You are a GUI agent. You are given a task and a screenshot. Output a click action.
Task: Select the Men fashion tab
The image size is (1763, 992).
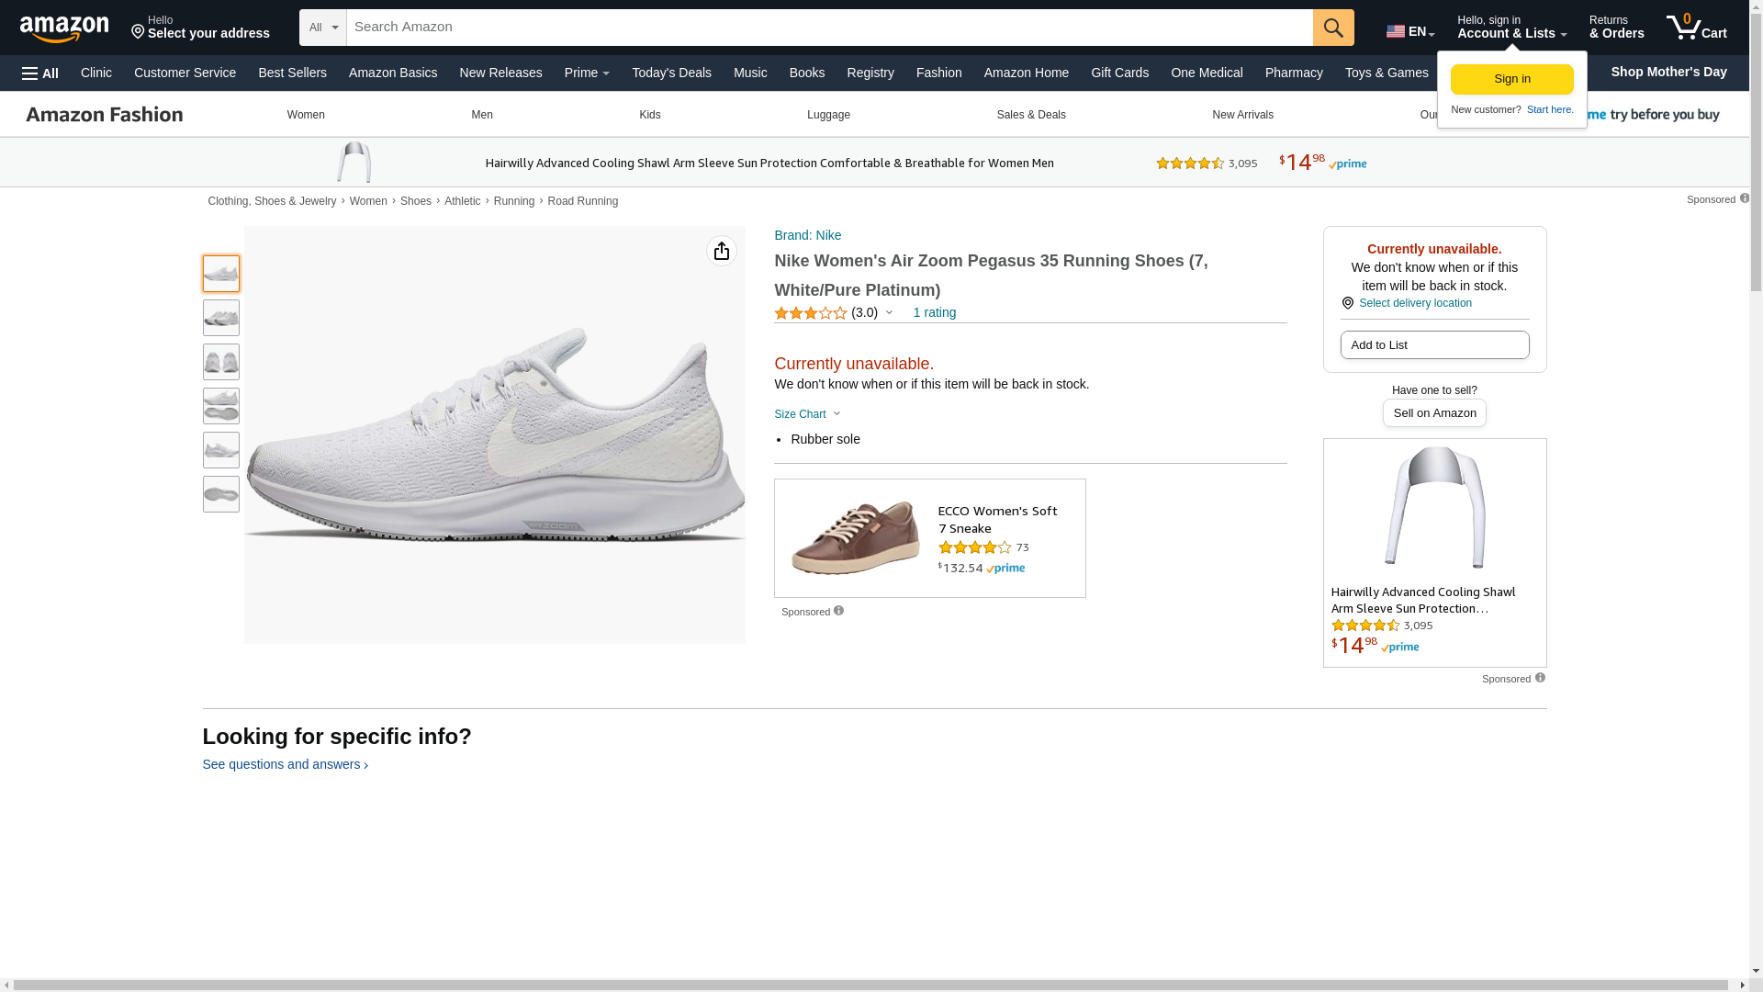(x=482, y=115)
